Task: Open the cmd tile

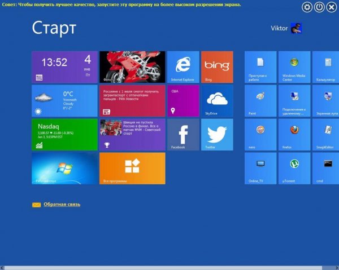Action: pos(325,169)
